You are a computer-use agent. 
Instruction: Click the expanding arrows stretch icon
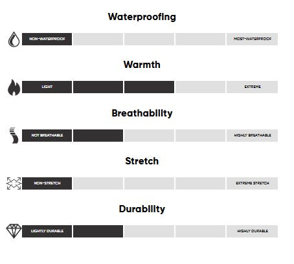[14, 184]
